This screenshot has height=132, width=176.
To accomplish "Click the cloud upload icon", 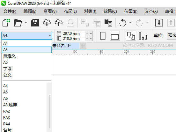I will click(x=59, y=23).
